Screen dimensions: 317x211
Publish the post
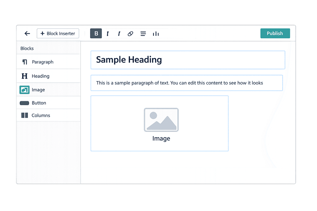tap(275, 33)
